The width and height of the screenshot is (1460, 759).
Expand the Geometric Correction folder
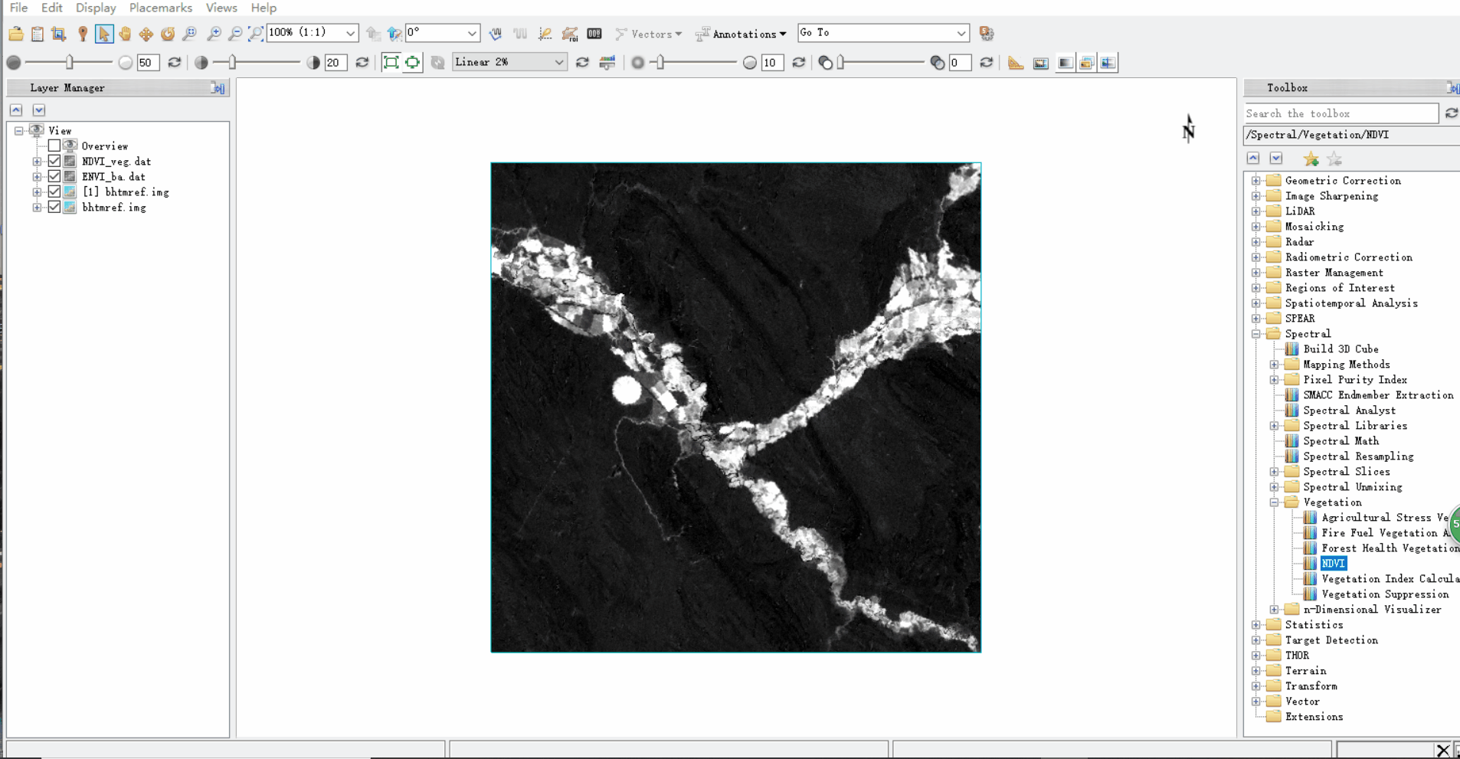point(1256,181)
